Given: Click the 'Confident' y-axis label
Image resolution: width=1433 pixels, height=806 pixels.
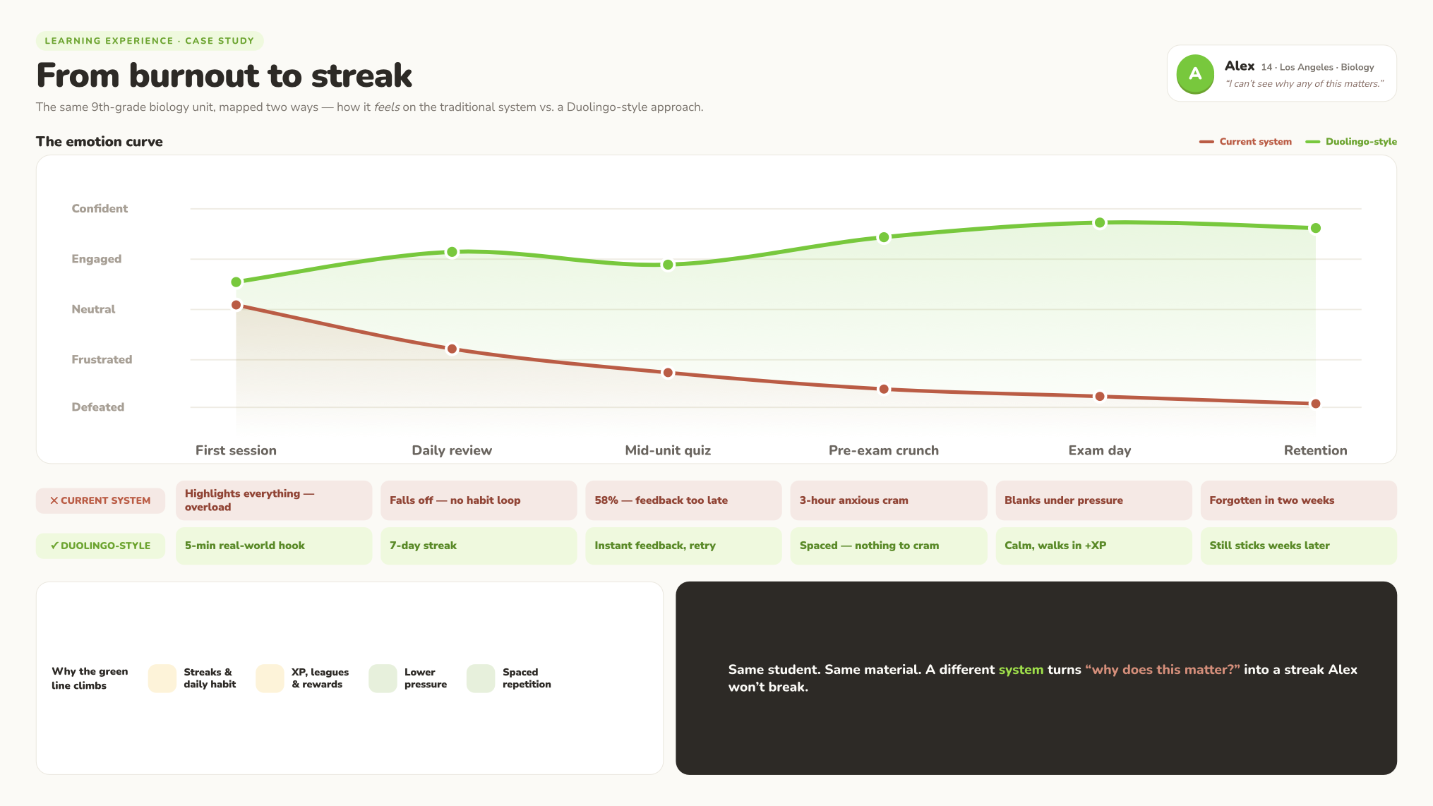Looking at the screenshot, I should [100, 208].
